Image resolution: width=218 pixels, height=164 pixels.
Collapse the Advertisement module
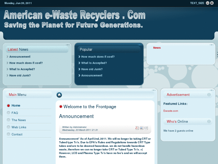(209, 94)
